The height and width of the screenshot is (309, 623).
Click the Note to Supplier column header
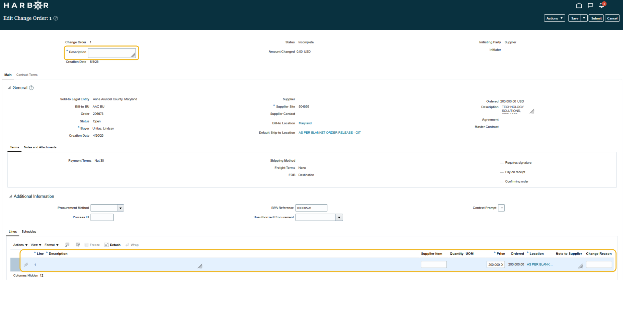tap(569, 254)
